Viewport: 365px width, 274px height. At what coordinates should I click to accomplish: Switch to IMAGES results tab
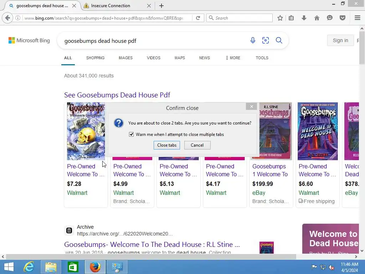(125, 58)
